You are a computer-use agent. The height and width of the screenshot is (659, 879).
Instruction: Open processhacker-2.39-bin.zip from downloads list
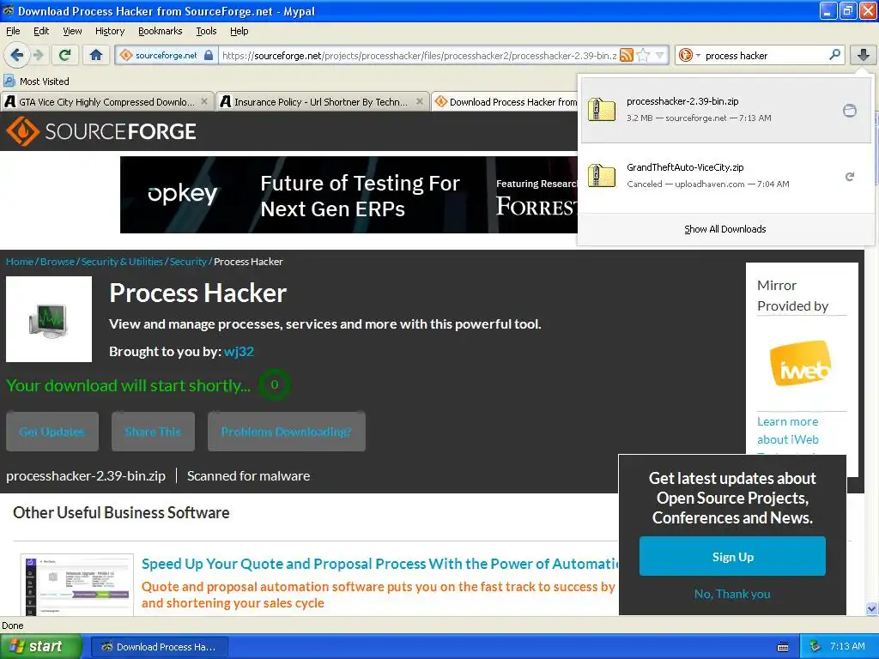tap(725, 110)
